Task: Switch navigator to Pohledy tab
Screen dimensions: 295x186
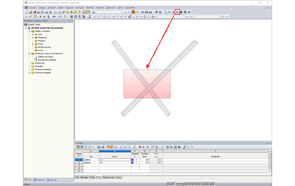Action: click(x=52, y=180)
